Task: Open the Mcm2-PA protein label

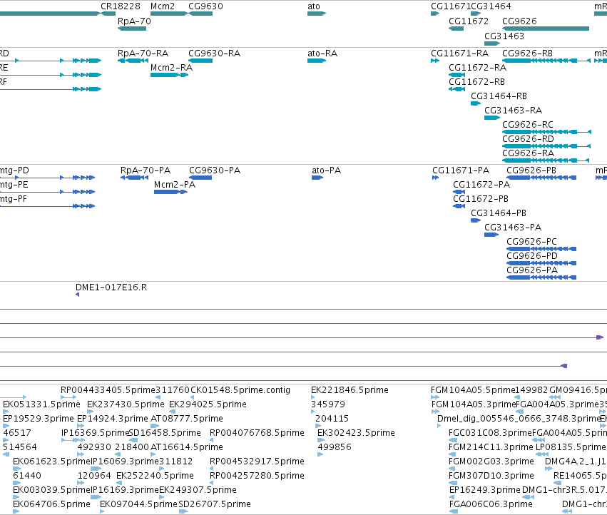Action: pos(175,185)
